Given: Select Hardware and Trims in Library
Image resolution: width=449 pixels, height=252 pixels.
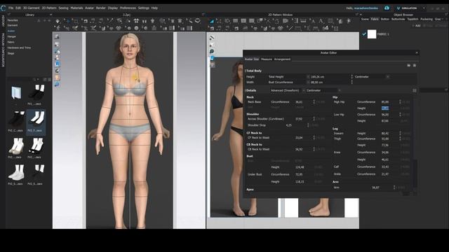Looking at the screenshot, I should point(19,48).
